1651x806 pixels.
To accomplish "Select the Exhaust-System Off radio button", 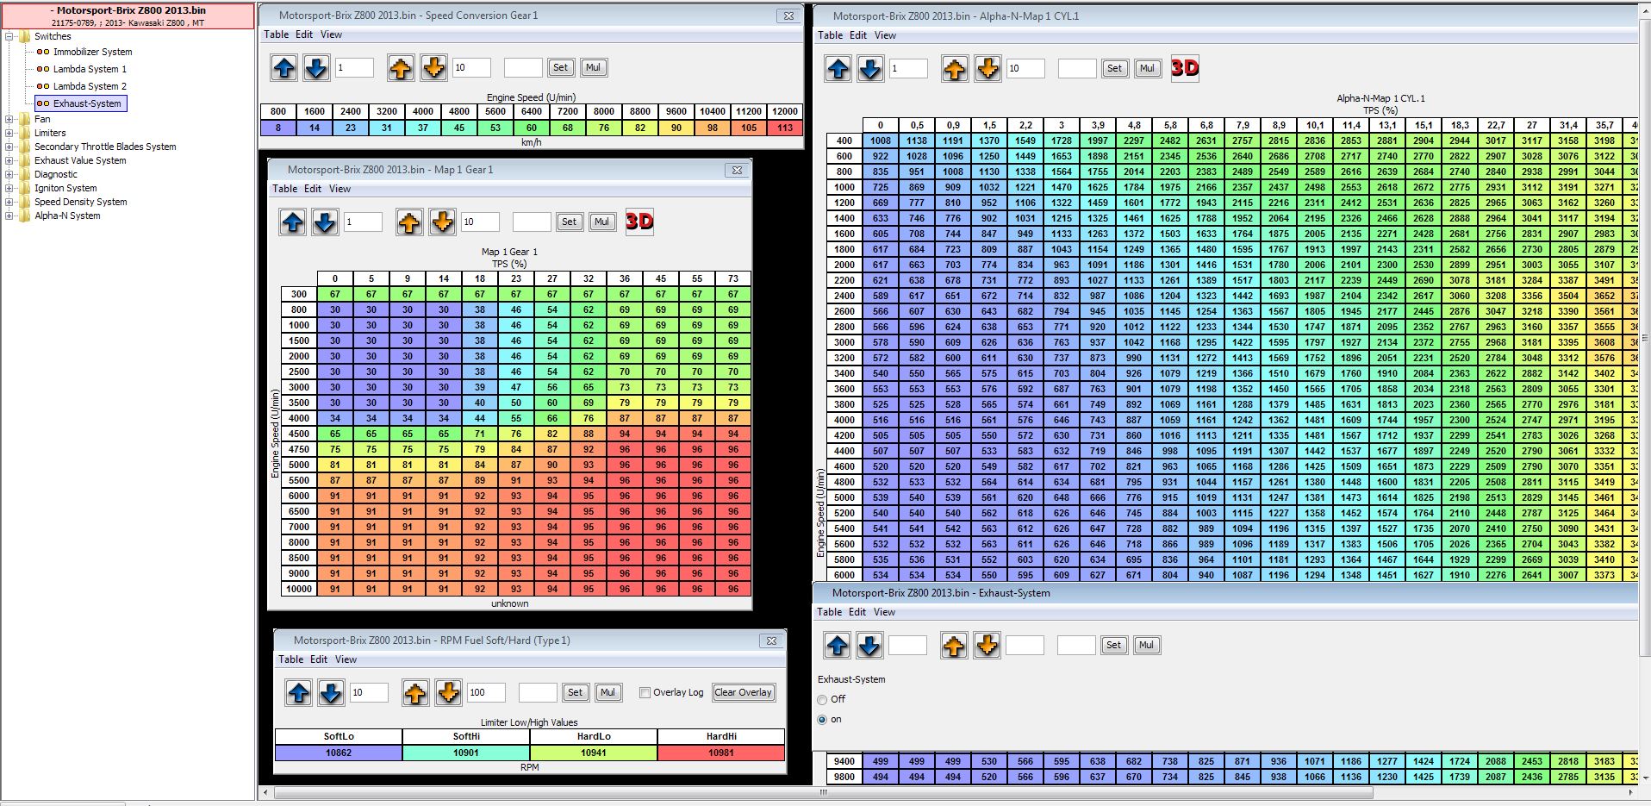I will [822, 700].
